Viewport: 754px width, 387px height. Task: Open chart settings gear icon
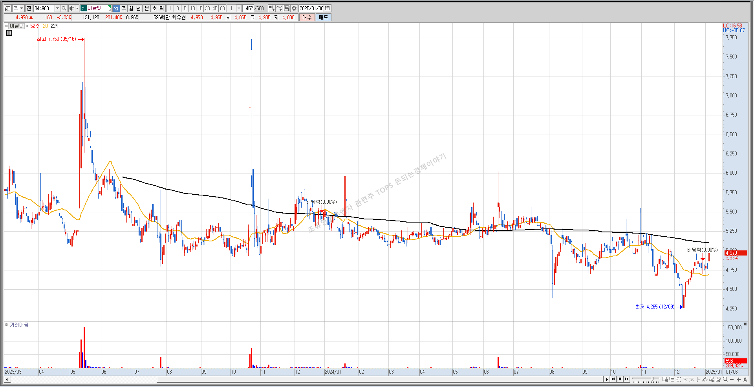point(294,8)
